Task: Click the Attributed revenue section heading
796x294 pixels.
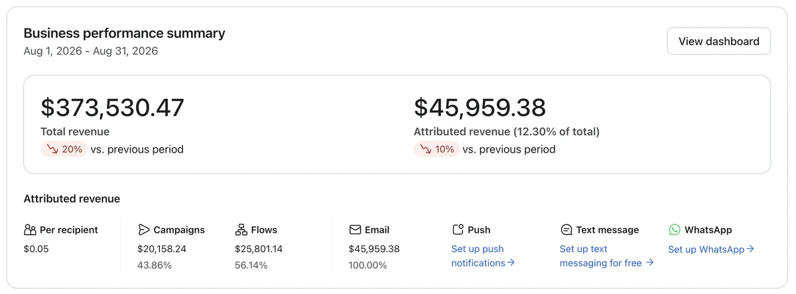Action: (x=72, y=198)
